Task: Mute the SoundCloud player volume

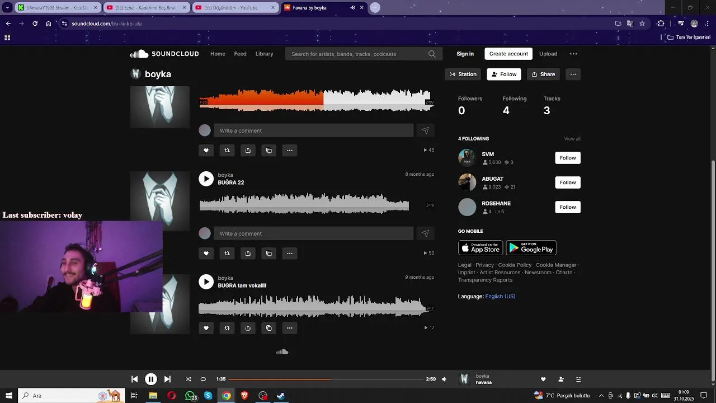Action: pos(444,379)
